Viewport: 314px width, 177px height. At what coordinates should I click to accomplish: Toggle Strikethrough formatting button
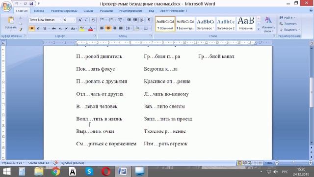(53, 29)
